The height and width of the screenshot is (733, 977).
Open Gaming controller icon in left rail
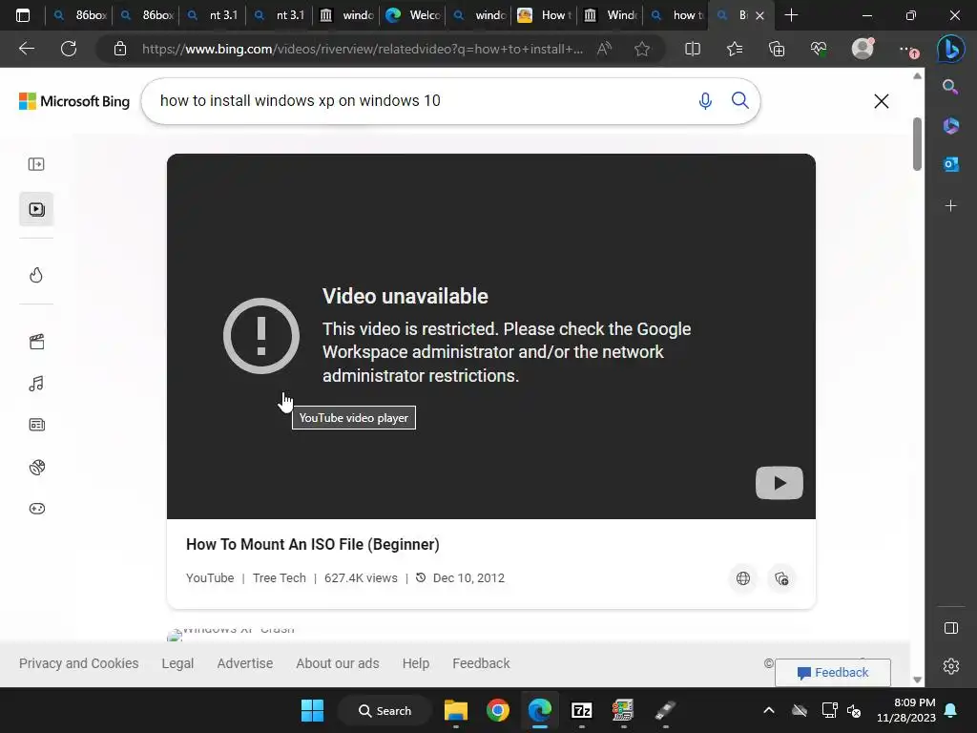(37, 509)
